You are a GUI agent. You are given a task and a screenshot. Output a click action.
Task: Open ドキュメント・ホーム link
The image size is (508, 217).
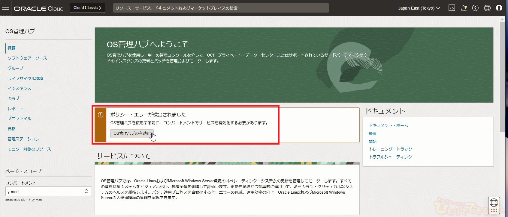pyautogui.click(x=389, y=126)
